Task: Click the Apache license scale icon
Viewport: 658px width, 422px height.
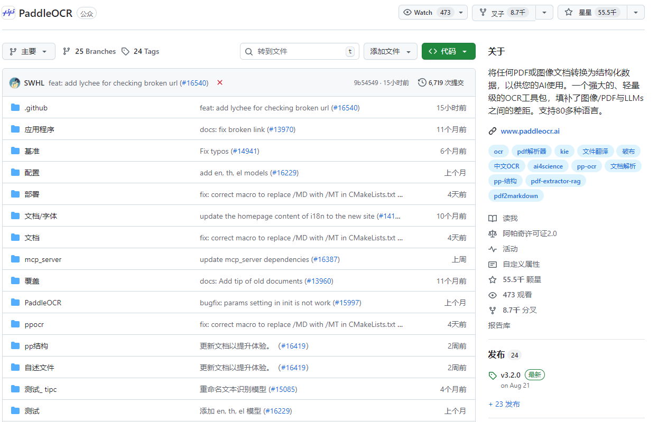Action: click(x=493, y=233)
